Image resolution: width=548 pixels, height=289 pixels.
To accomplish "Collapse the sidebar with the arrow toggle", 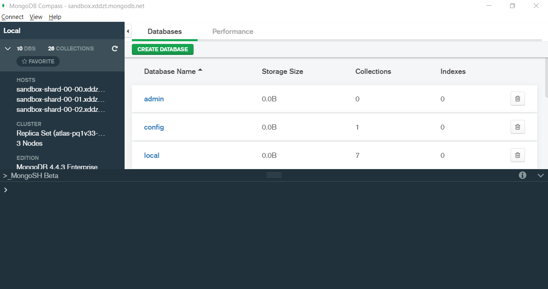I will coord(128,31).
